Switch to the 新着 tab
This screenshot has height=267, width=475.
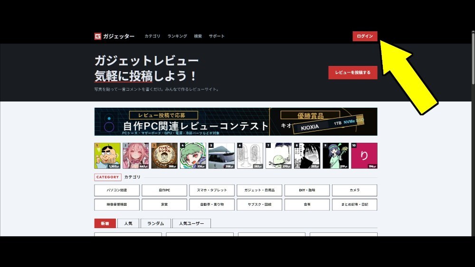point(105,223)
